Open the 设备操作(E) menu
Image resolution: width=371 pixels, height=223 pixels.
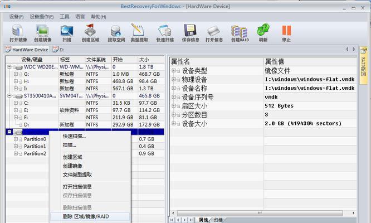coord(41,17)
